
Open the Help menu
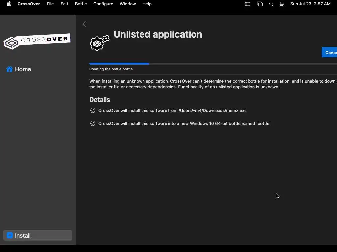pos(147,4)
